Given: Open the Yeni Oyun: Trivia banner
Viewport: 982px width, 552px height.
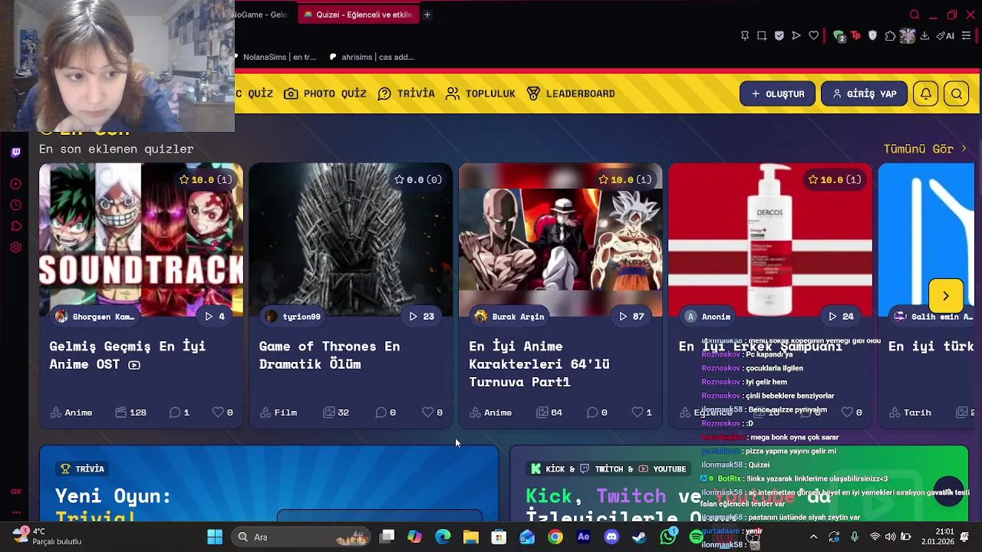Looking at the screenshot, I should tap(269, 483).
